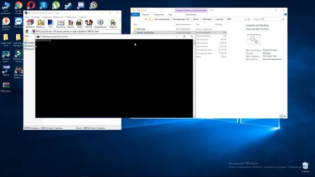Screen dimensions: 315x177
Task: Open the Избранное menu in WinRAR
Action: tap(59, 17)
